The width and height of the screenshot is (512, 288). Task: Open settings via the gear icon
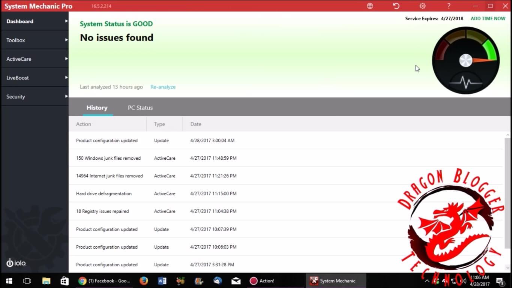[x=422, y=6]
